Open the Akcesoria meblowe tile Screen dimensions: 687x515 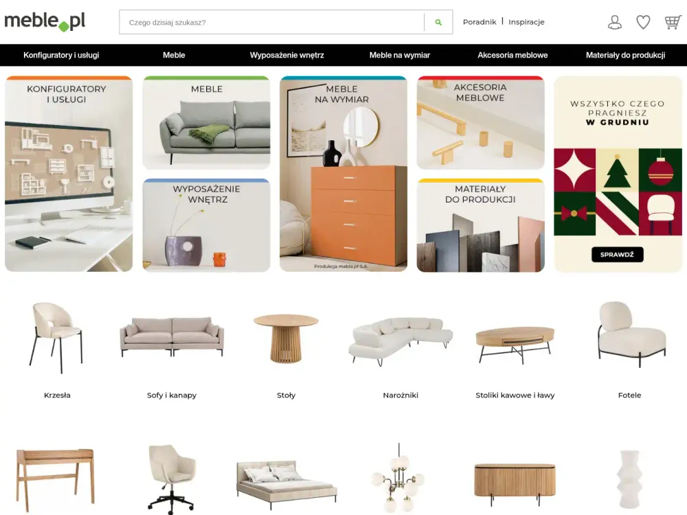click(x=481, y=123)
